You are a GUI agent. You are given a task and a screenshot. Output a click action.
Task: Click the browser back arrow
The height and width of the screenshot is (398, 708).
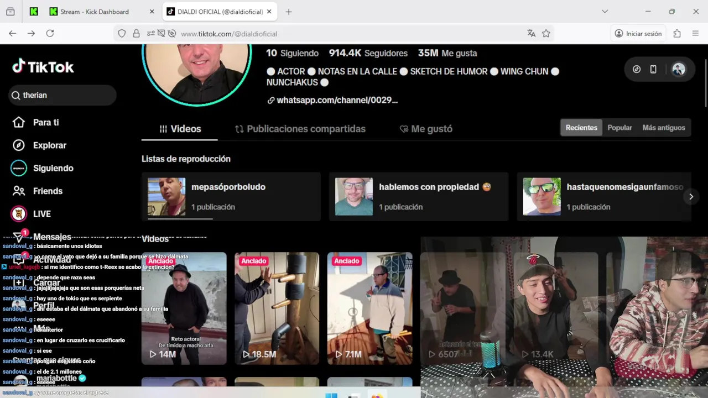12,34
